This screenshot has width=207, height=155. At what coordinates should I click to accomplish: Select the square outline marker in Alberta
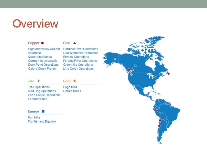pos(135,65)
